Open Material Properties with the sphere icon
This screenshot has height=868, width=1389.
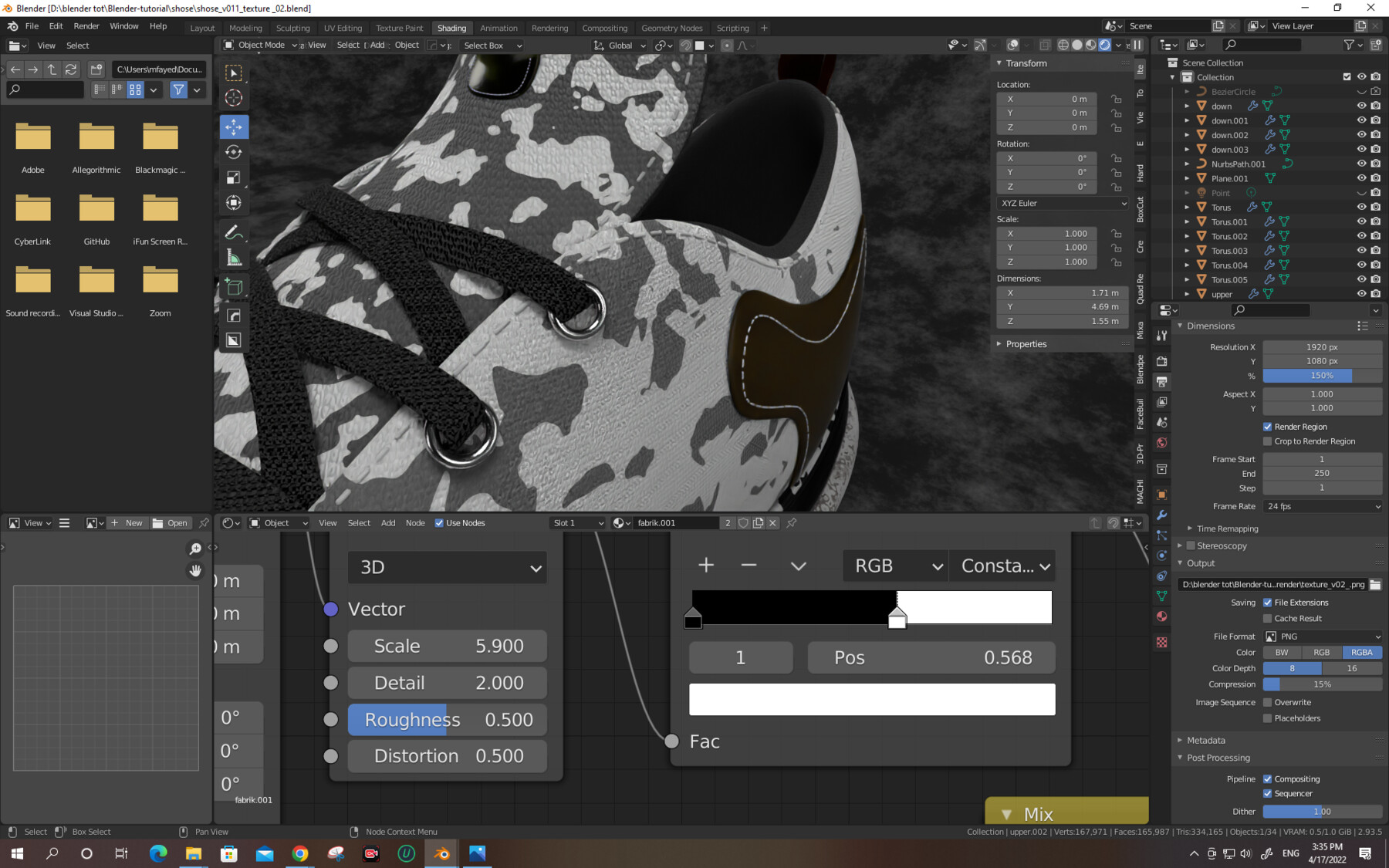pyautogui.click(x=1162, y=616)
